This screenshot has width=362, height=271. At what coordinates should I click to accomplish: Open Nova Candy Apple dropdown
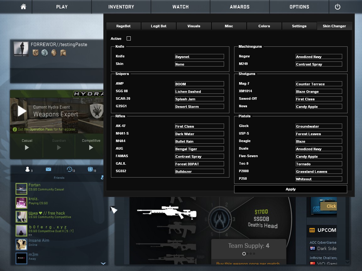(x=319, y=106)
